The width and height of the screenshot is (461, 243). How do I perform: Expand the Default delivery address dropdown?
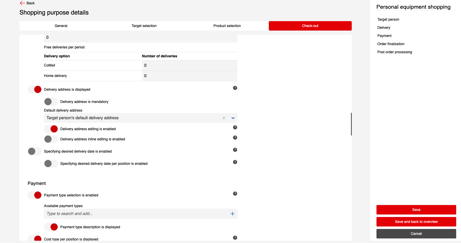233,118
